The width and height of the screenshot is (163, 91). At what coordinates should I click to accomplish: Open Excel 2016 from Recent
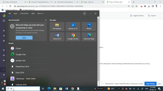(x=28, y=73)
